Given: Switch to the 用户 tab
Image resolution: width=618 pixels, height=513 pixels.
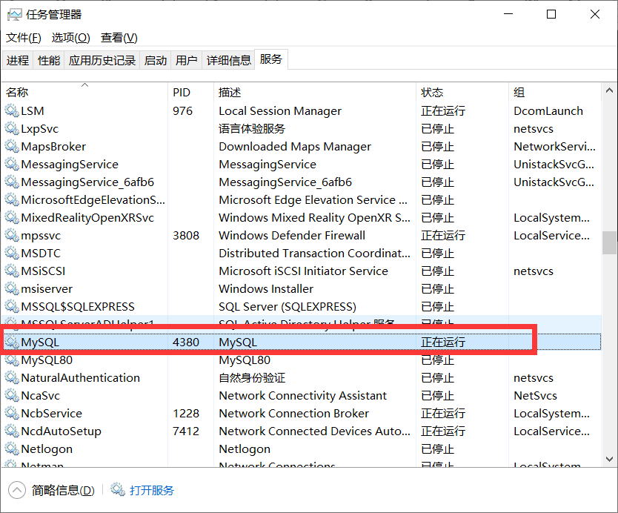Looking at the screenshot, I should [x=187, y=60].
